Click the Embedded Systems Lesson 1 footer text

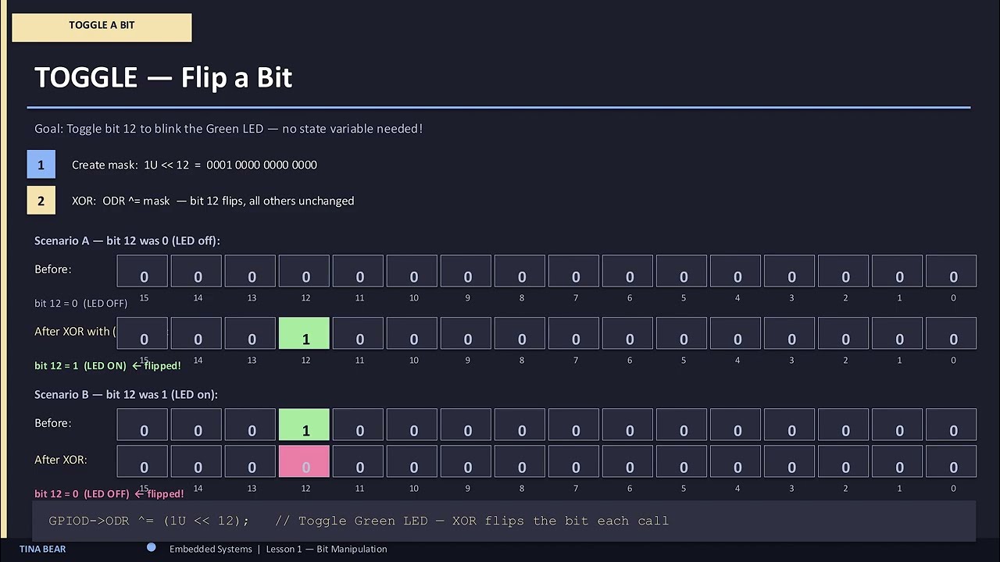pyautogui.click(x=278, y=549)
